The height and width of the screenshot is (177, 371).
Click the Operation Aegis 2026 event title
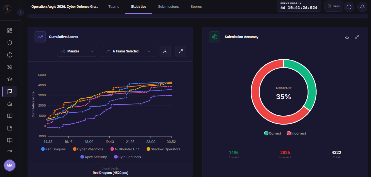tap(65, 7)
